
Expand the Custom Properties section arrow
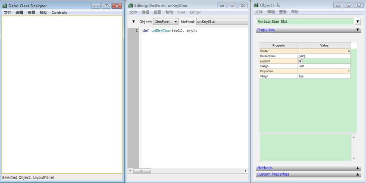pyautogui.click(x=357, y=174)
